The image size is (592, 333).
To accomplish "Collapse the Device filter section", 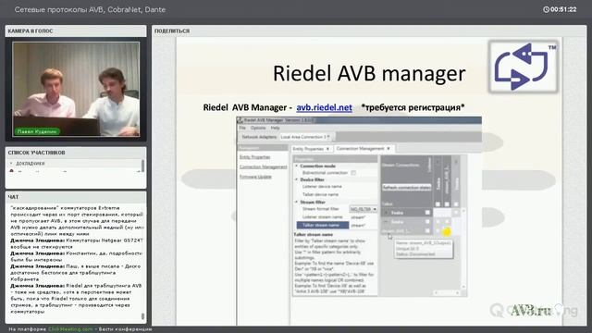I will point(297,179).
